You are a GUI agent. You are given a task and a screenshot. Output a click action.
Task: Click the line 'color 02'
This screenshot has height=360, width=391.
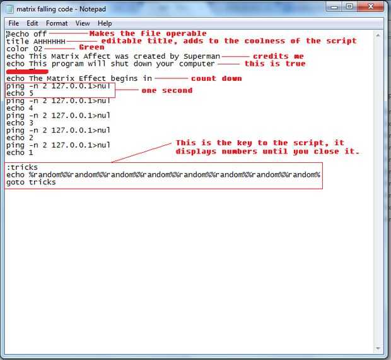click(x=24, y=49)
